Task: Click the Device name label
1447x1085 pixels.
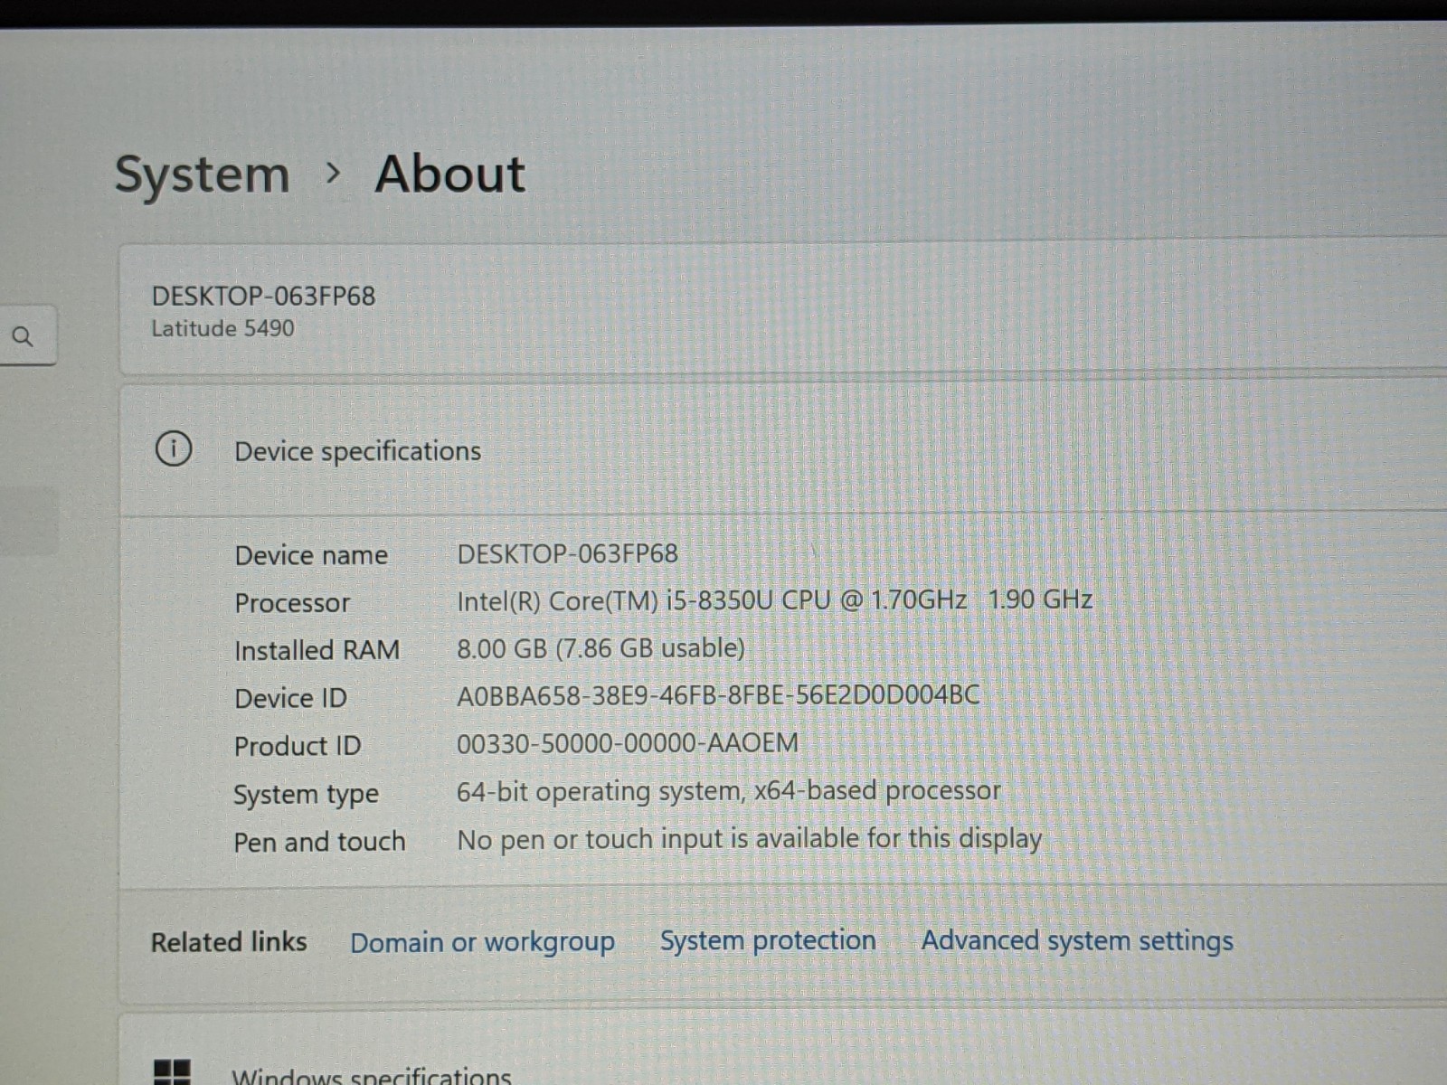Action: (311, 555)
